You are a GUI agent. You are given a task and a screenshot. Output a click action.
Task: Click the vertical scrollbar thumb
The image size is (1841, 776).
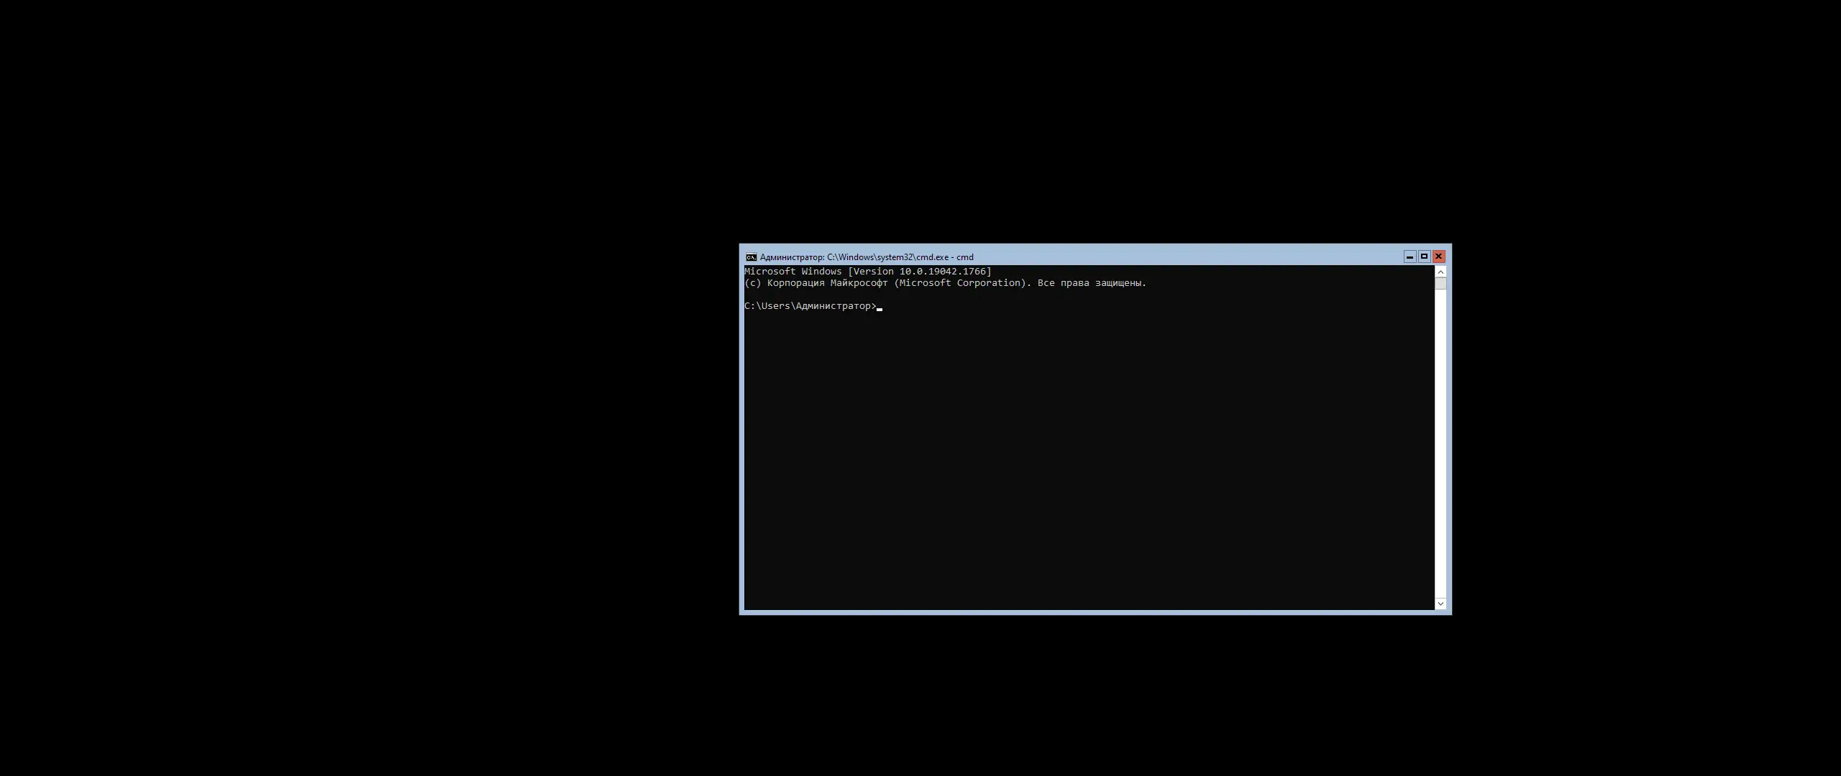[x=1440, y=284]
